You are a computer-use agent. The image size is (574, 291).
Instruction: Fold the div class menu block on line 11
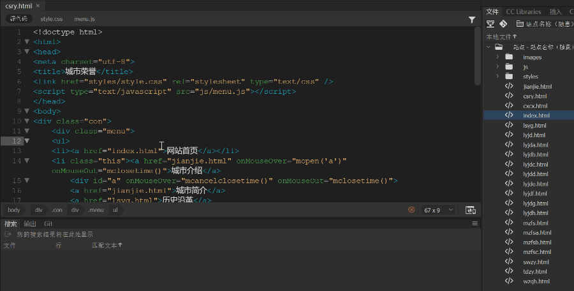pos(27,131)
